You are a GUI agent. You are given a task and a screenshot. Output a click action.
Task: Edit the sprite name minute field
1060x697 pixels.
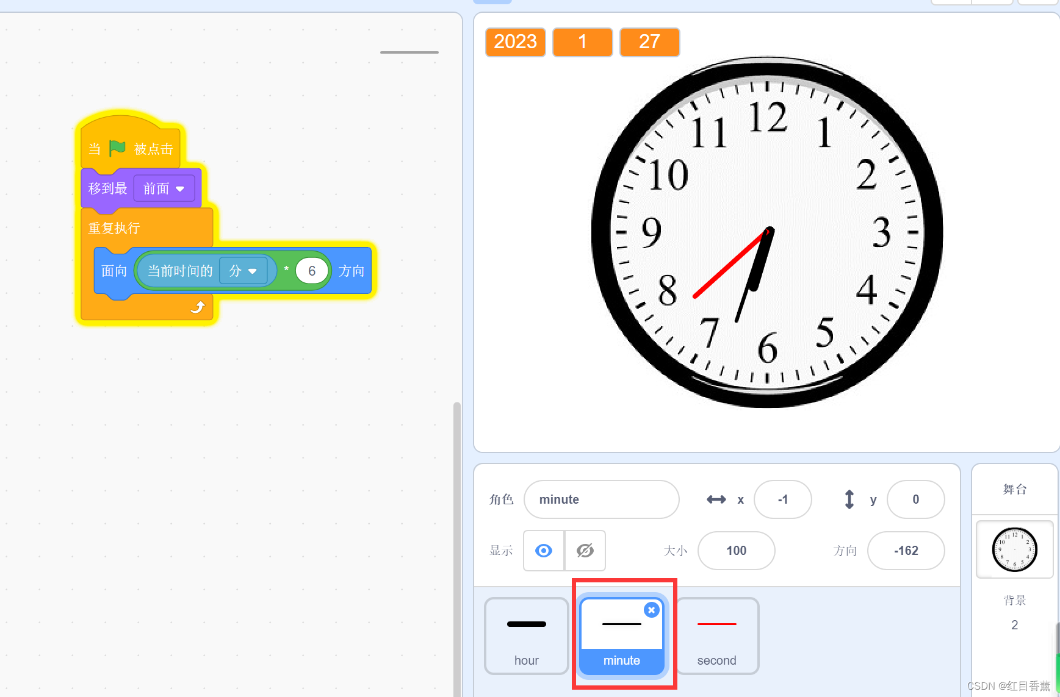coord(602,499)
